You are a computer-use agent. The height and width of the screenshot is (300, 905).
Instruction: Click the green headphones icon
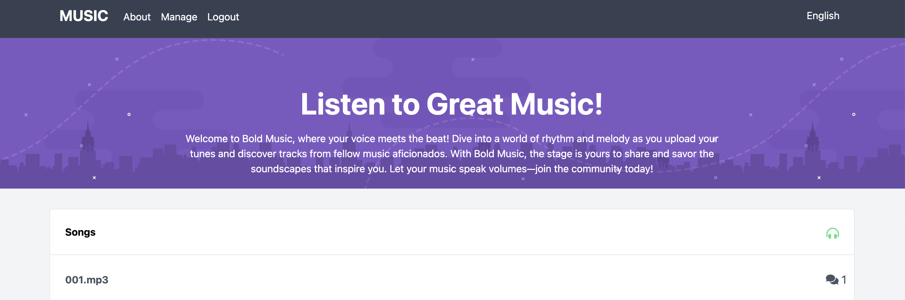point(832,233)
